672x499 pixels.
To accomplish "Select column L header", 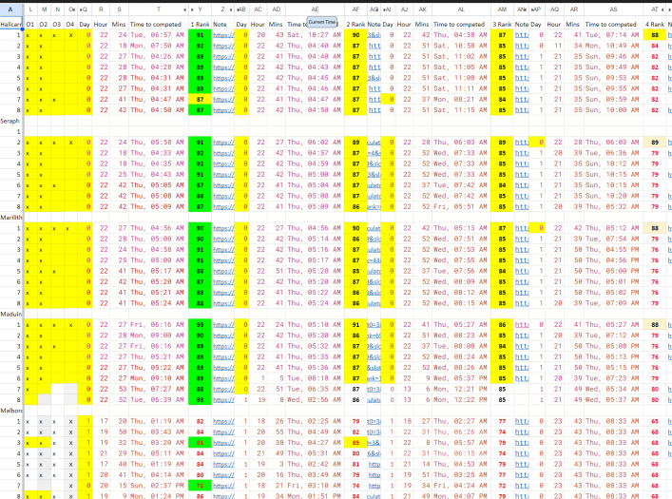I will (30, 10).
